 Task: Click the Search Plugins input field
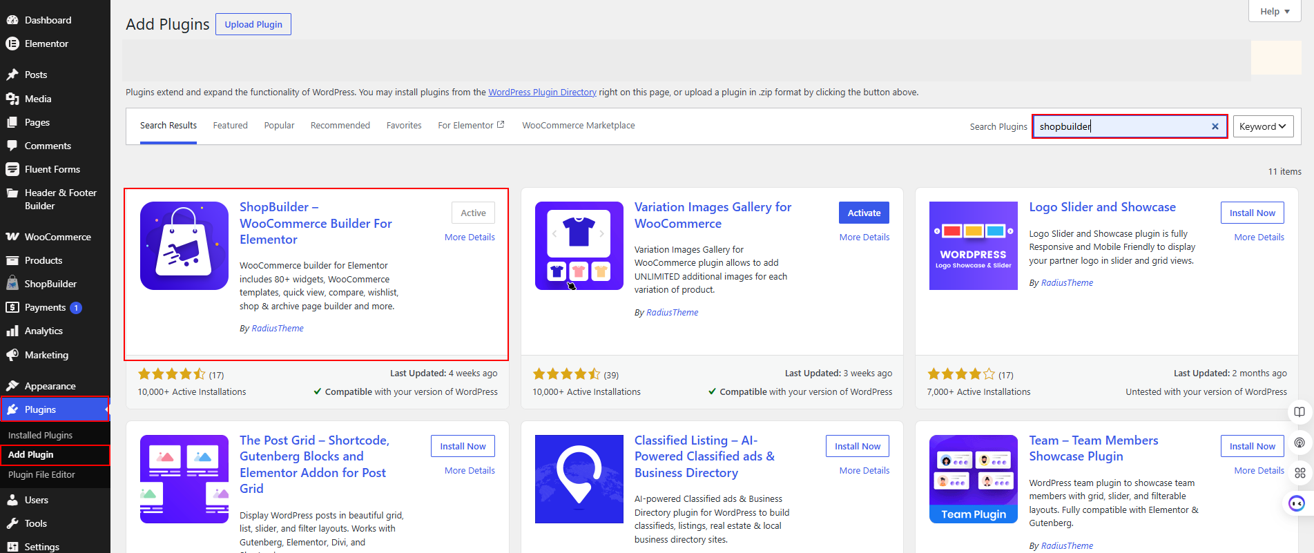tap(1130, 126)
